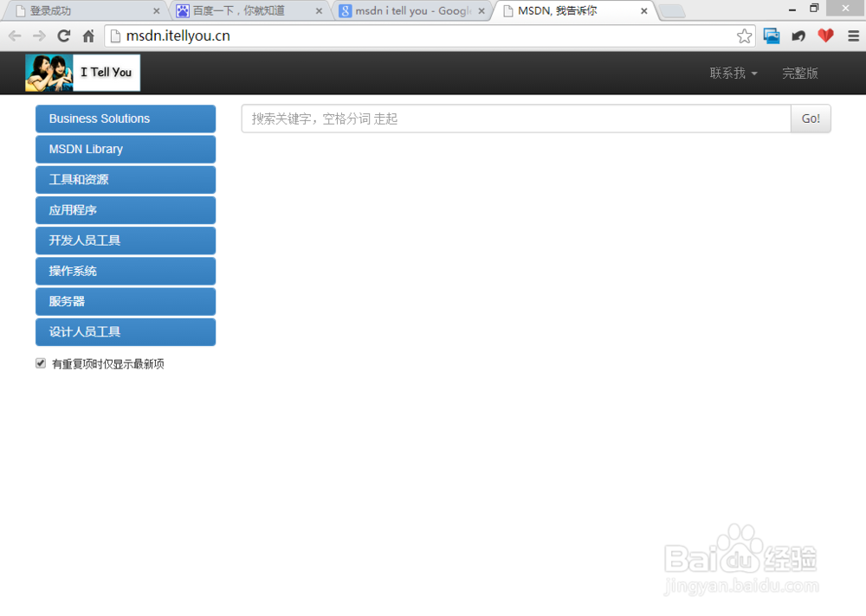Viewport: 866px width, 616px height.
Task: Open the Chrome hamburger menu
Action: (853, 36)
